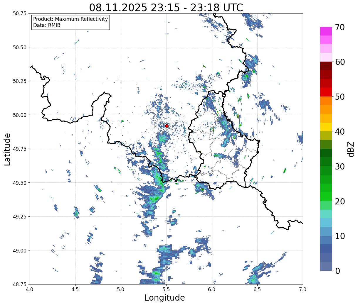Screen dimensions: 358x305
Task: Click the magenta swatch at 70 dBZ
Action: [x=326, y=31]
